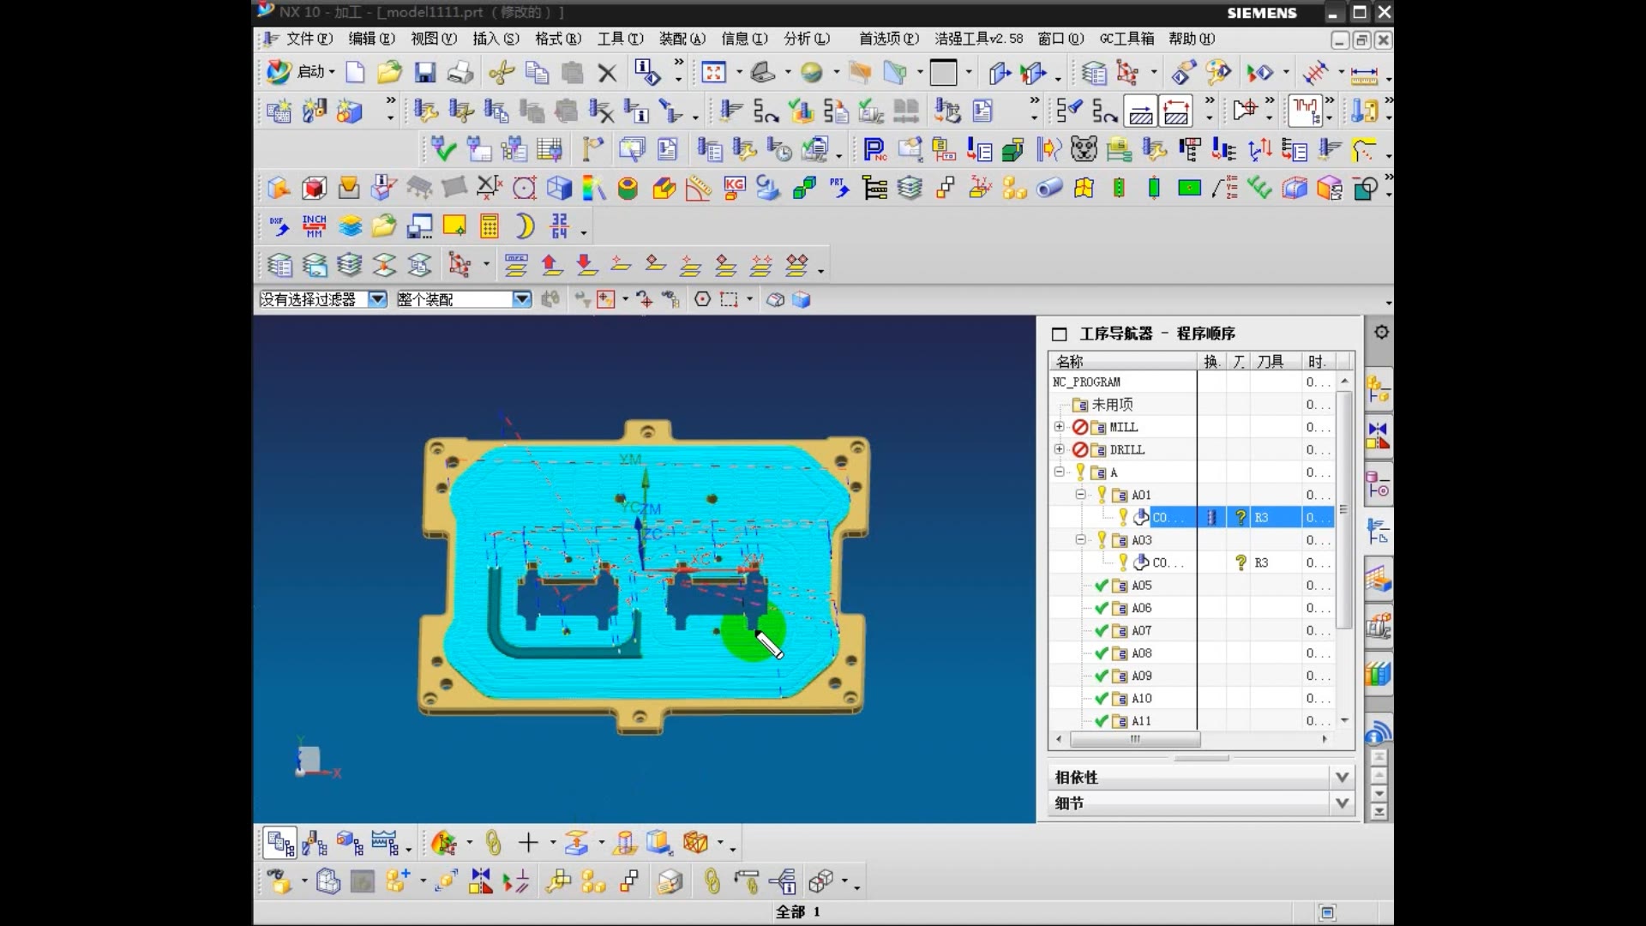Click the Delete X icon

607,74
